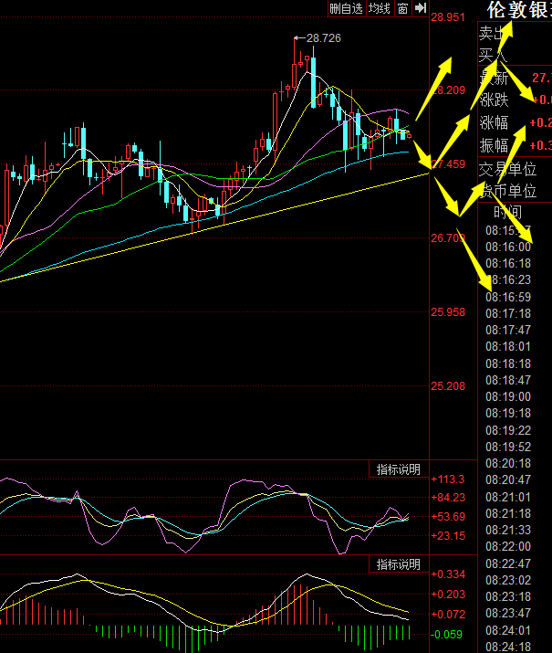Select the 08:20:18 trade time row
This screenshot has width=552, height=653.
coord(508,463)
